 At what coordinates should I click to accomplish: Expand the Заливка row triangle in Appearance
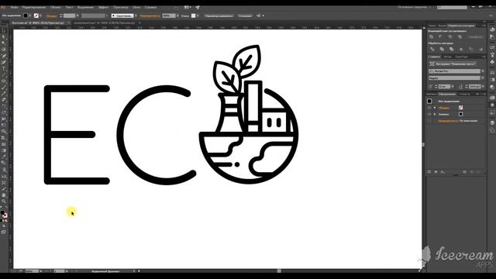point(435,114)
